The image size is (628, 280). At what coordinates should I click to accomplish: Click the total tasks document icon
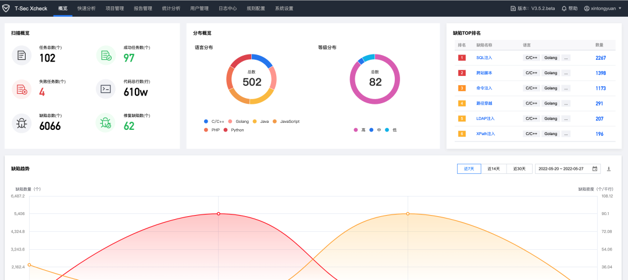tap(22, 55)
